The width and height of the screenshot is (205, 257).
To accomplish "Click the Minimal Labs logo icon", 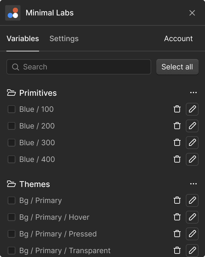I will click(x=13, y=13).
